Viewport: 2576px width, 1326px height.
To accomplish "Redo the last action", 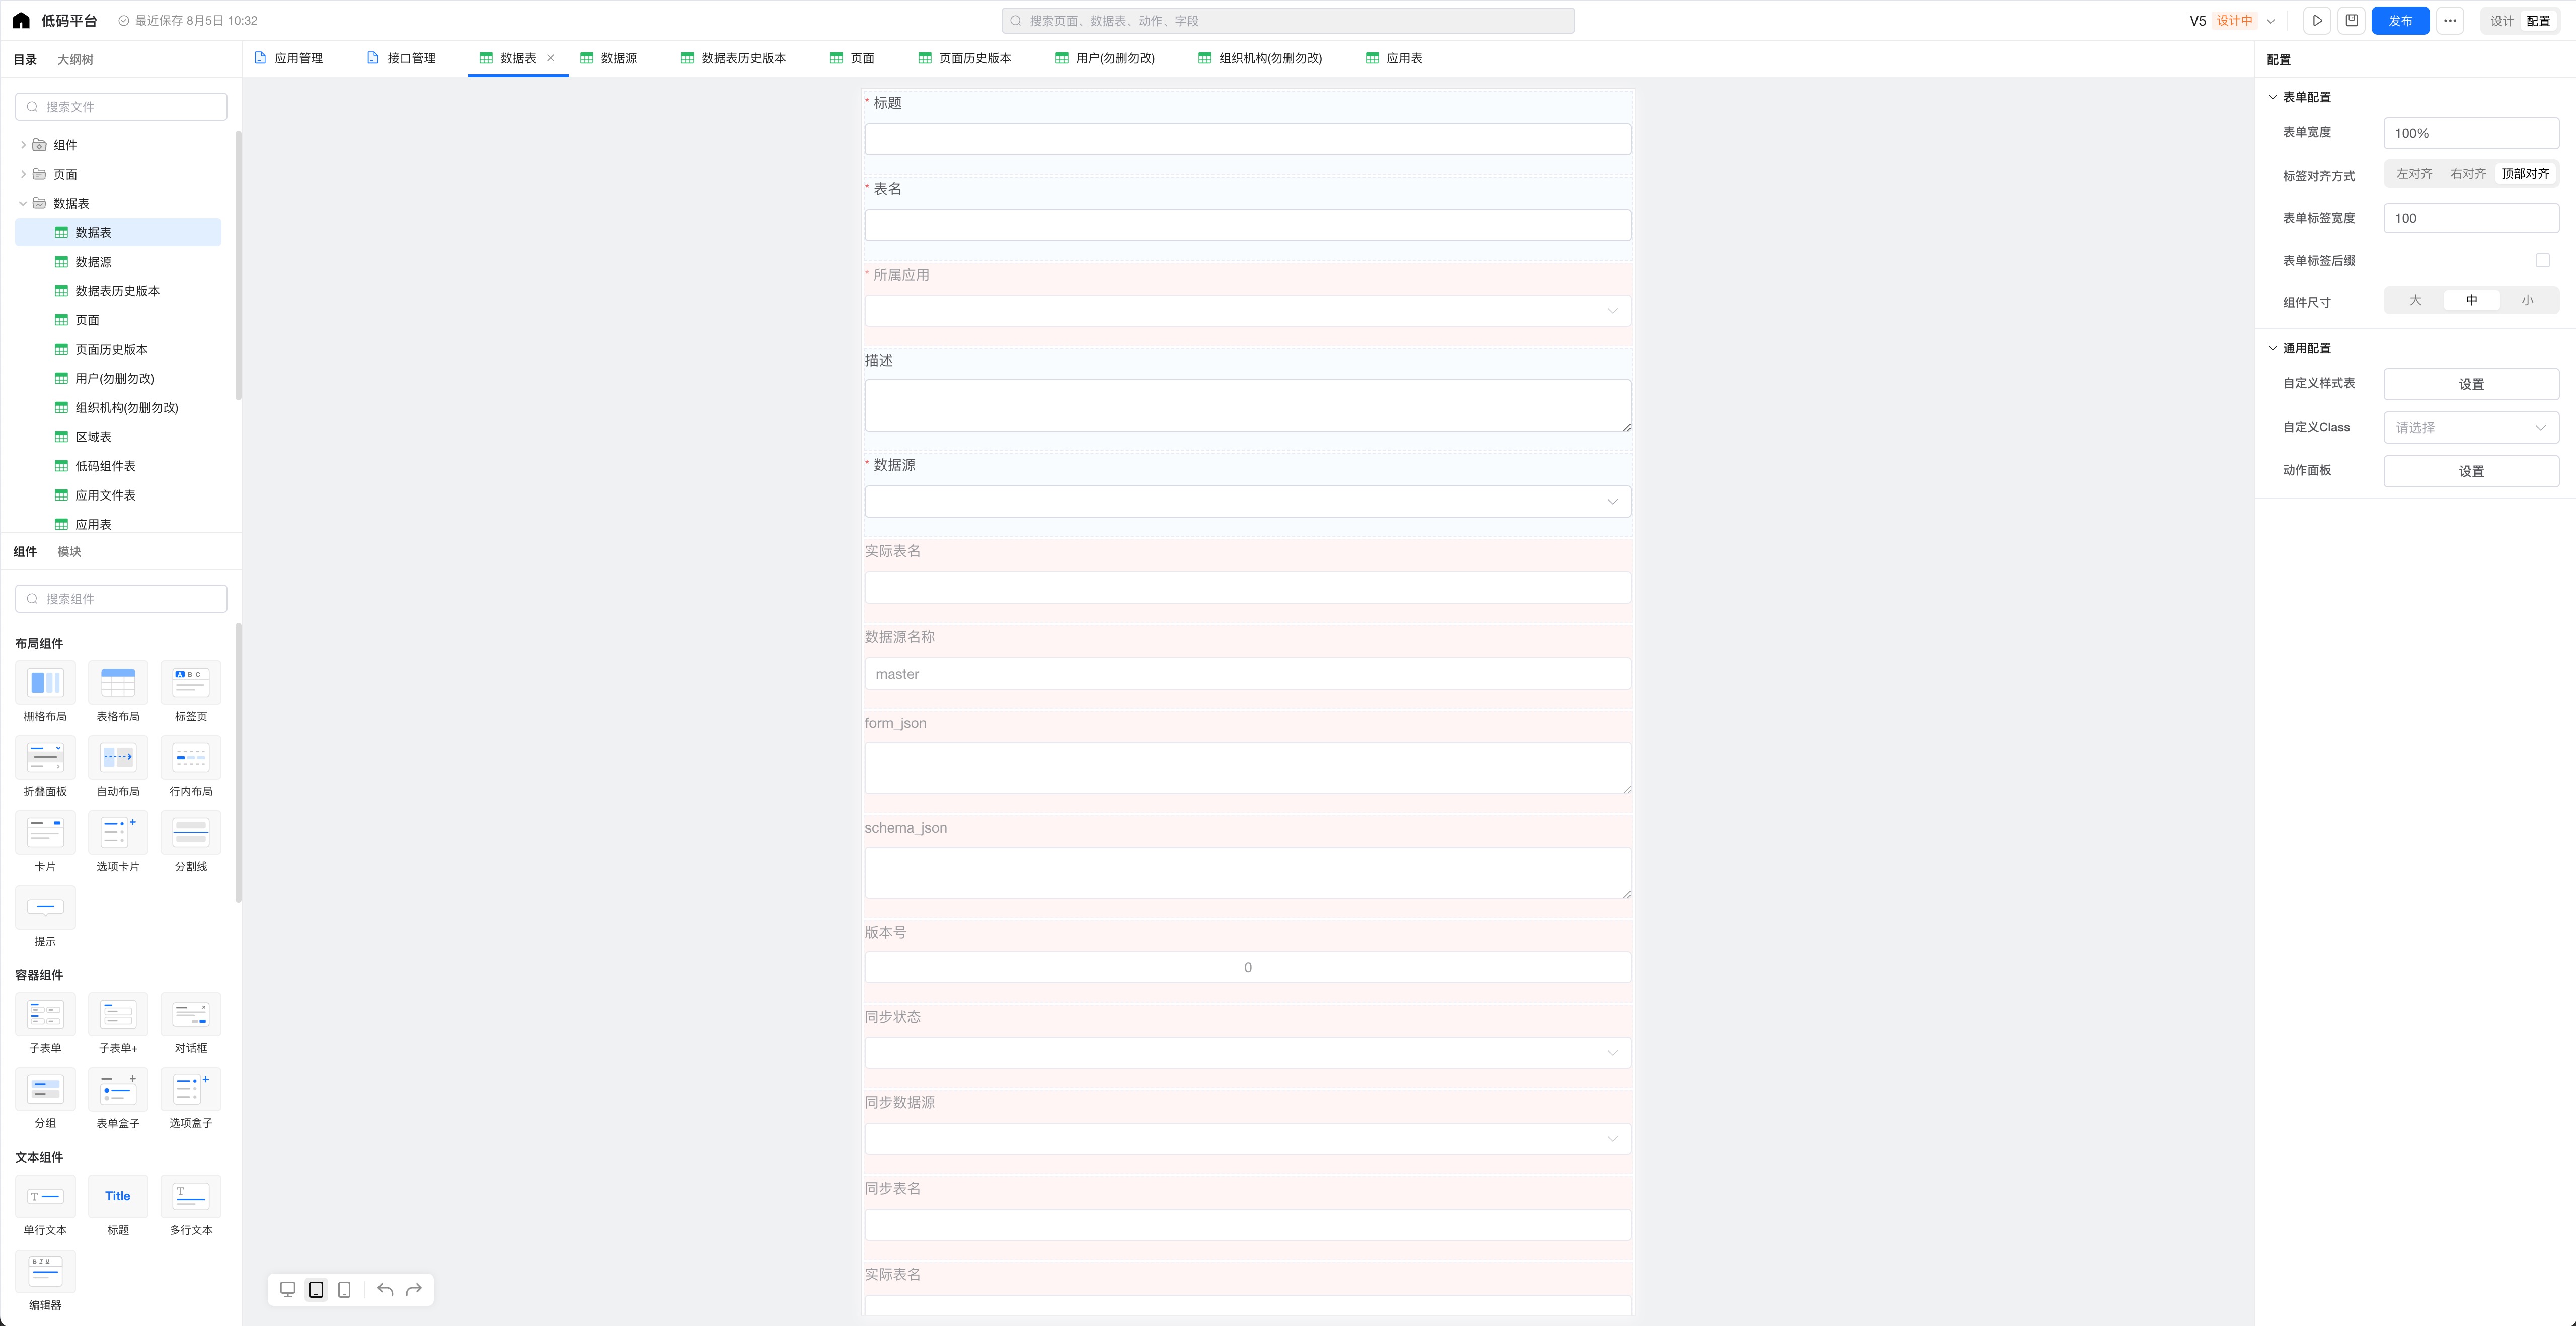I will click(x=414, y=1289).
